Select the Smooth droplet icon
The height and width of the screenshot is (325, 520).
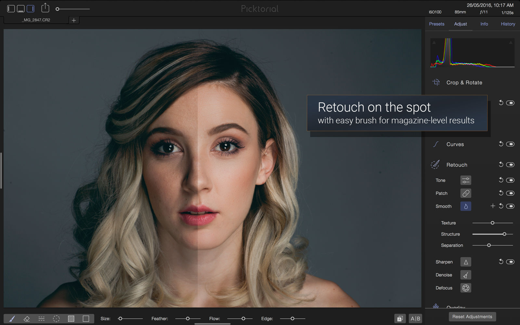(x=466, y=206)
